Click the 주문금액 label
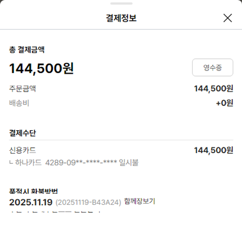242x248 pixels. pos(22,89)
